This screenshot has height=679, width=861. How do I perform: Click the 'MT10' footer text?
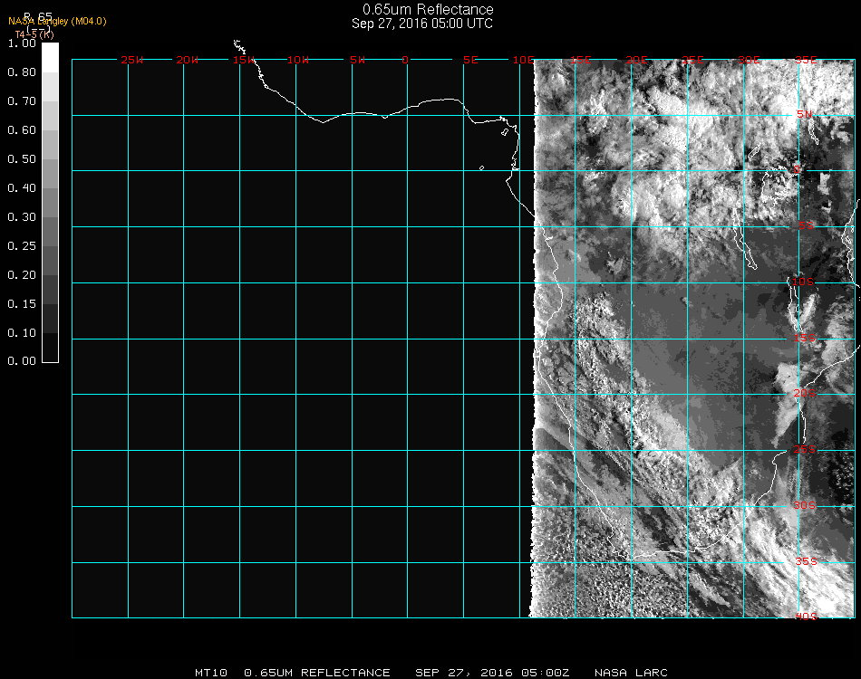pyautogui.click(x=211, y=673)
